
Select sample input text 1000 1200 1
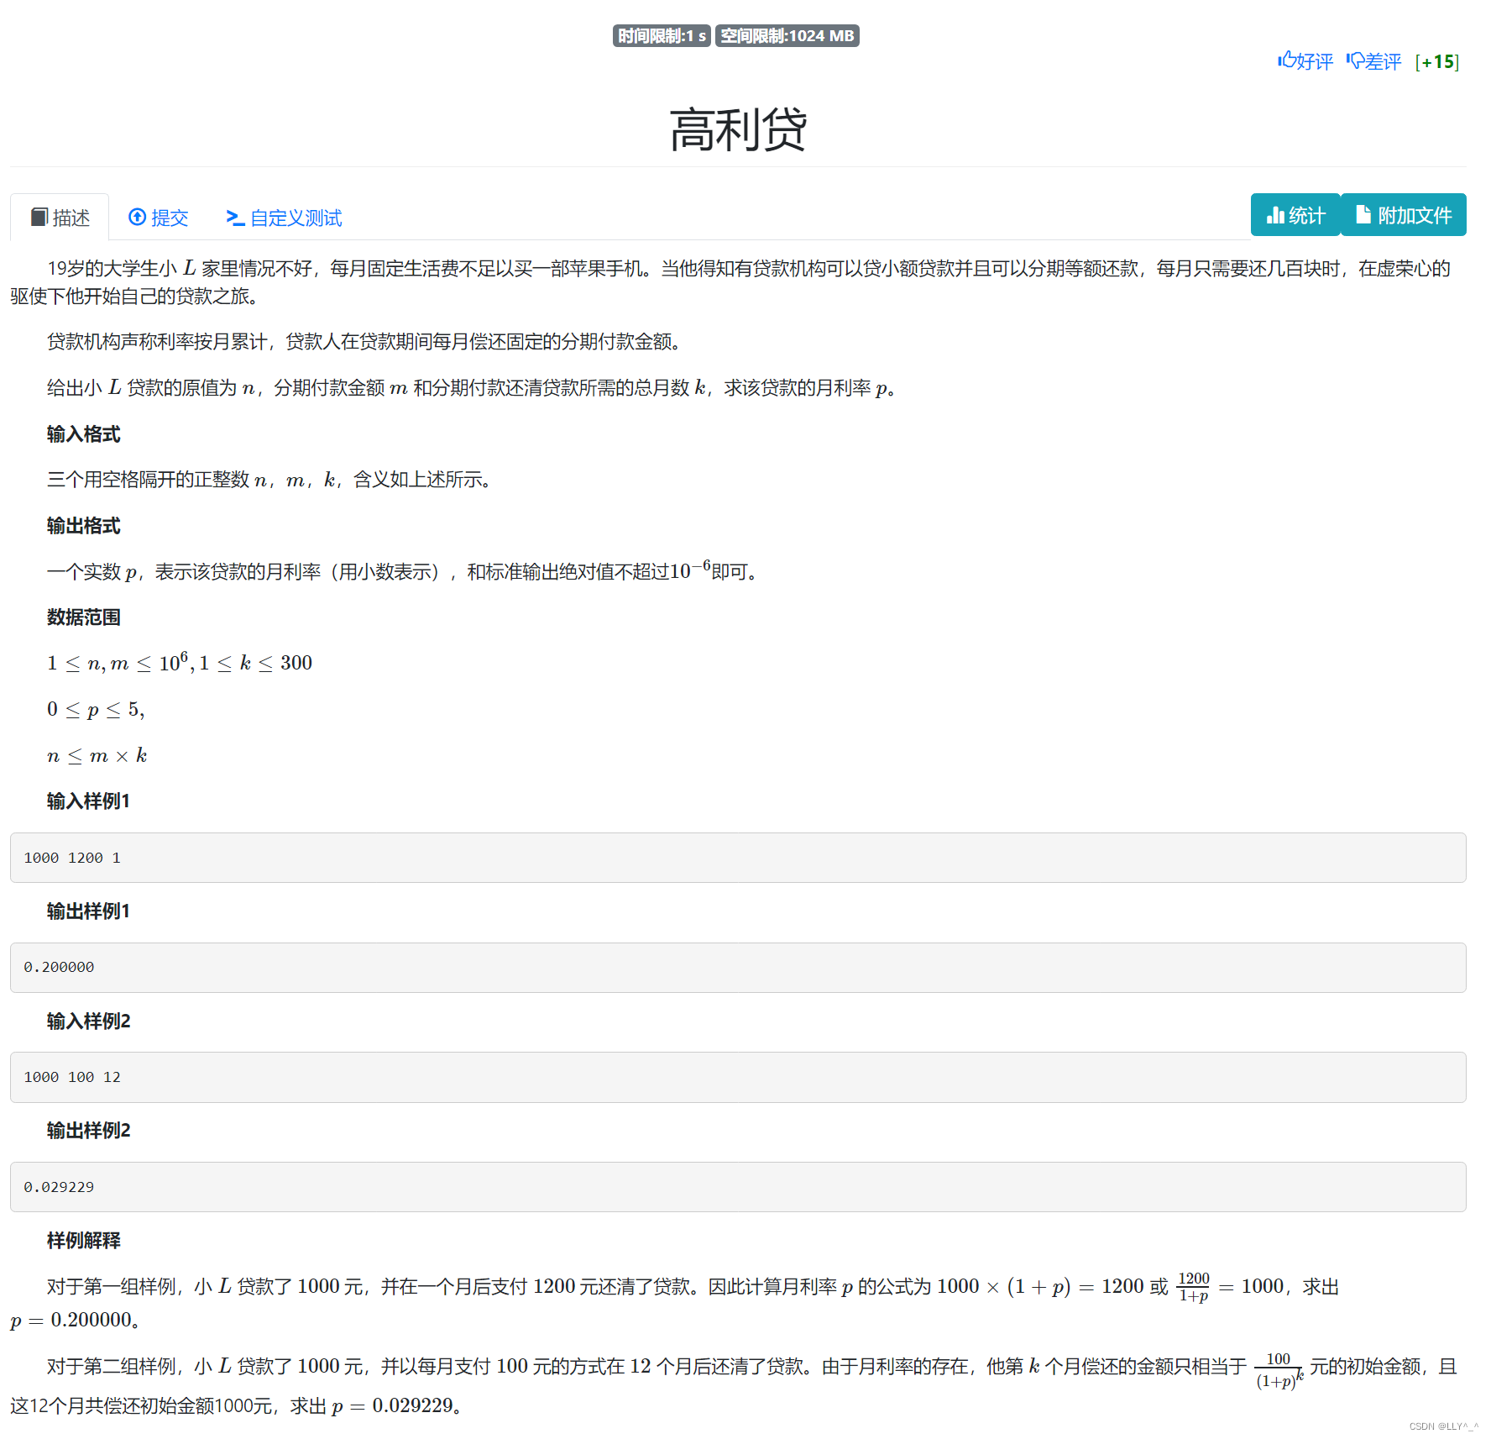[72, 858]
